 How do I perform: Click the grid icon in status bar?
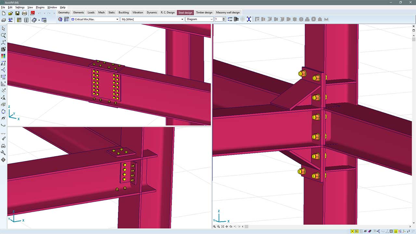391,231
